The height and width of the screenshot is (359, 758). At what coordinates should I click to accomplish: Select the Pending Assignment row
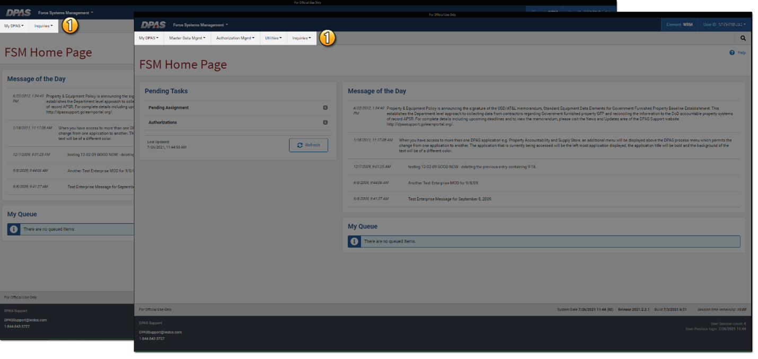coord(237,108)
